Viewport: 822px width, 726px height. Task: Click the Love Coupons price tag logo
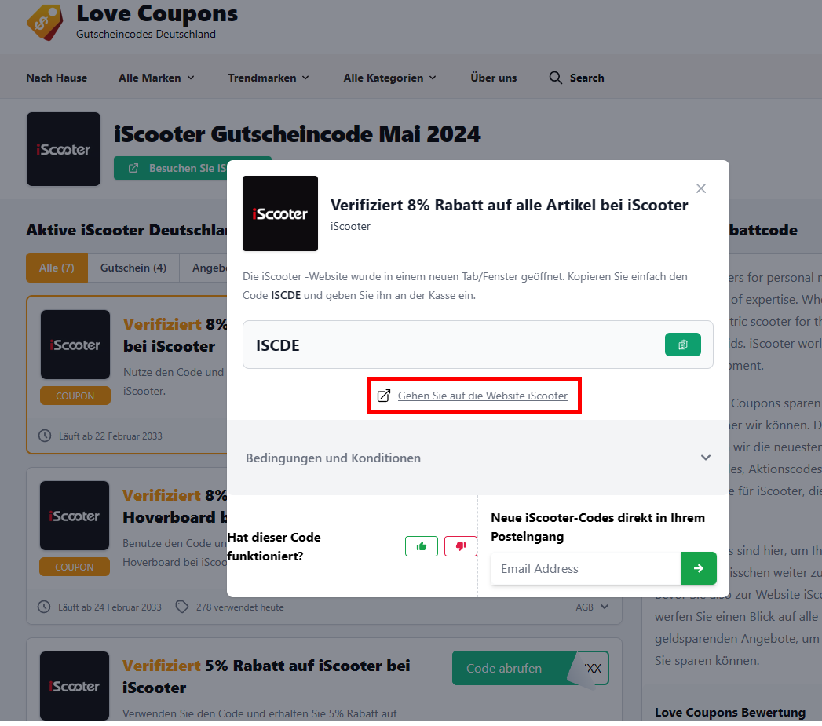pos(45,22)
